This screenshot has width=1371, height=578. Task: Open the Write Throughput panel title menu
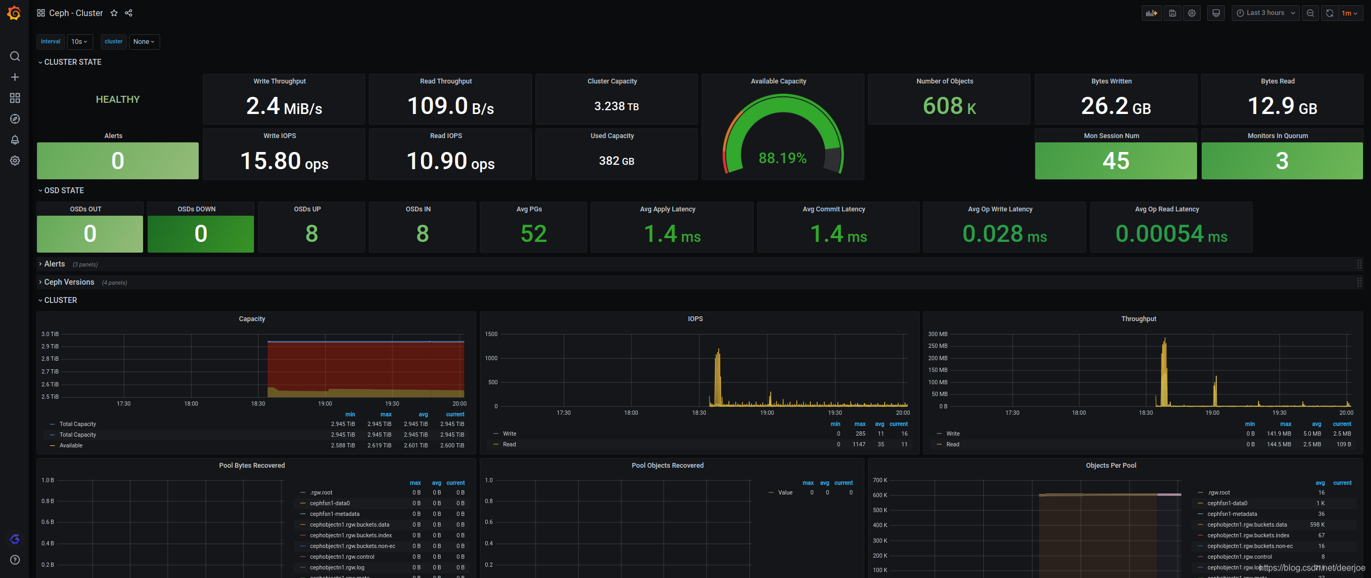pos(280,81)
